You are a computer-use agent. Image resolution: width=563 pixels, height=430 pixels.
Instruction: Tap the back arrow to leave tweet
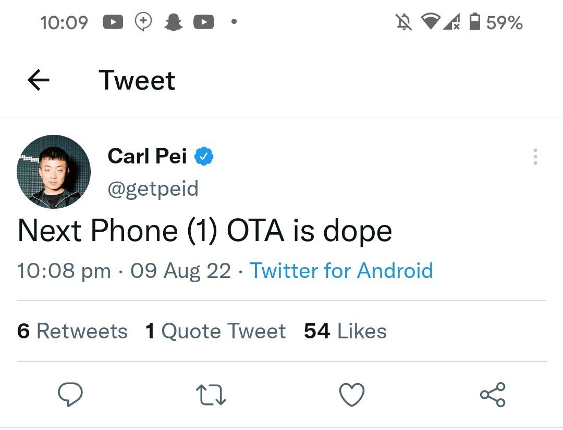[x=38, y=80]
